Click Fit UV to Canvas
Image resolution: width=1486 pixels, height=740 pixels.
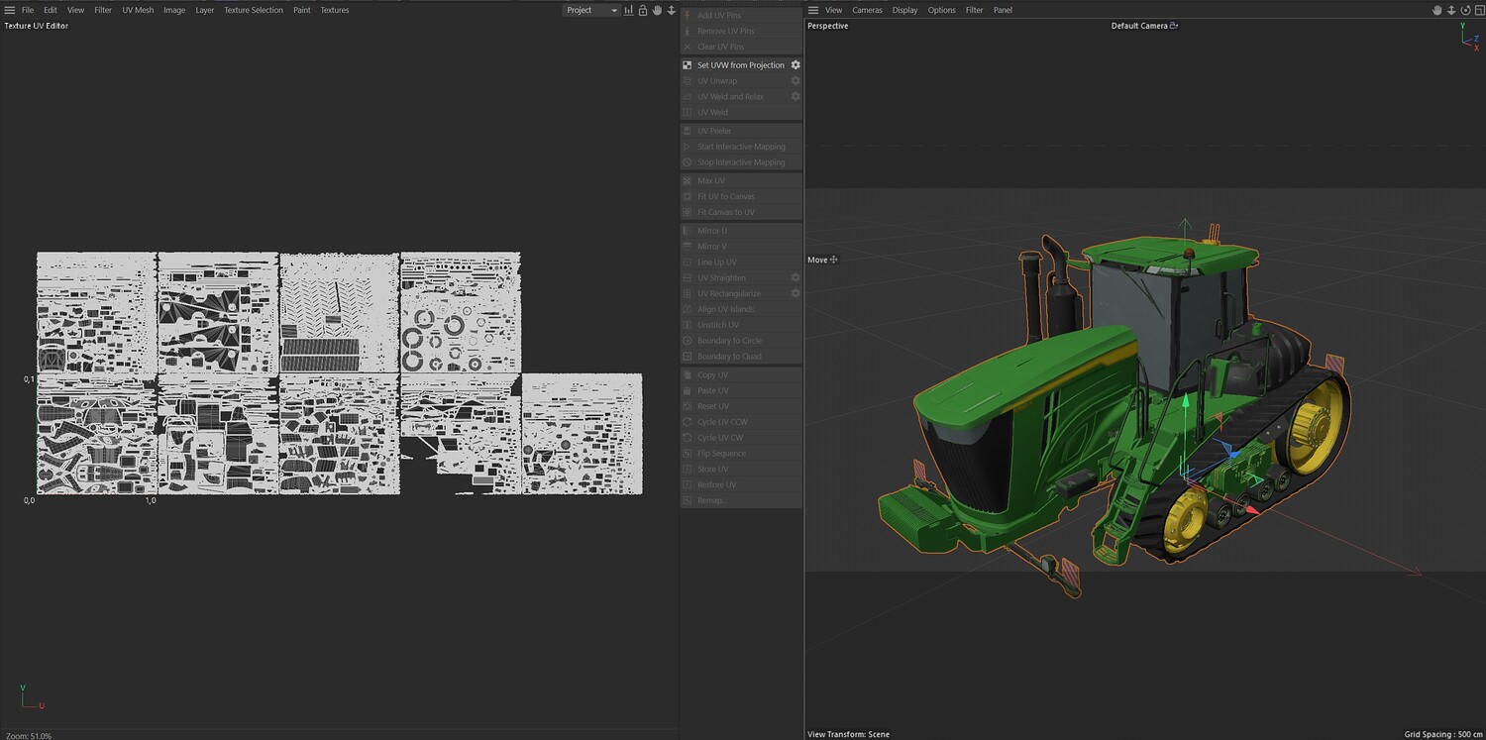[x=741, y=197]
